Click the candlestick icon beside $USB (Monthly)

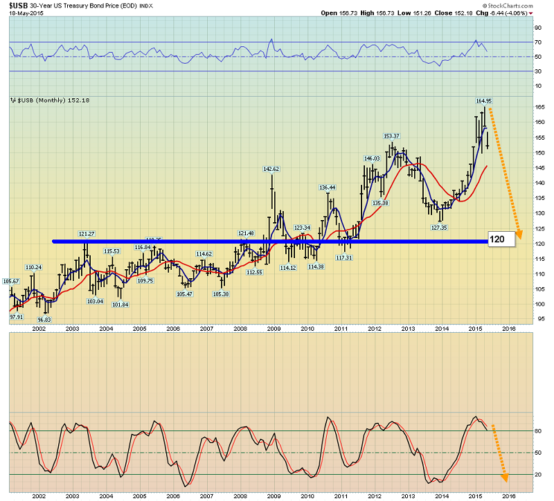point(12,101)
